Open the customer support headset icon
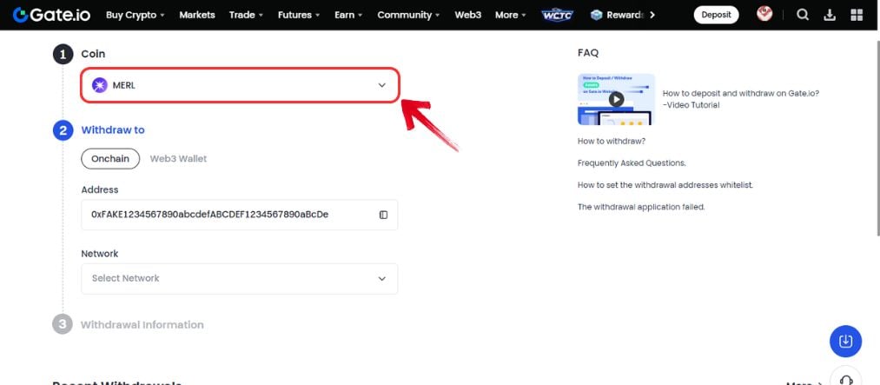The image size is (880, 385). [845, 378]
